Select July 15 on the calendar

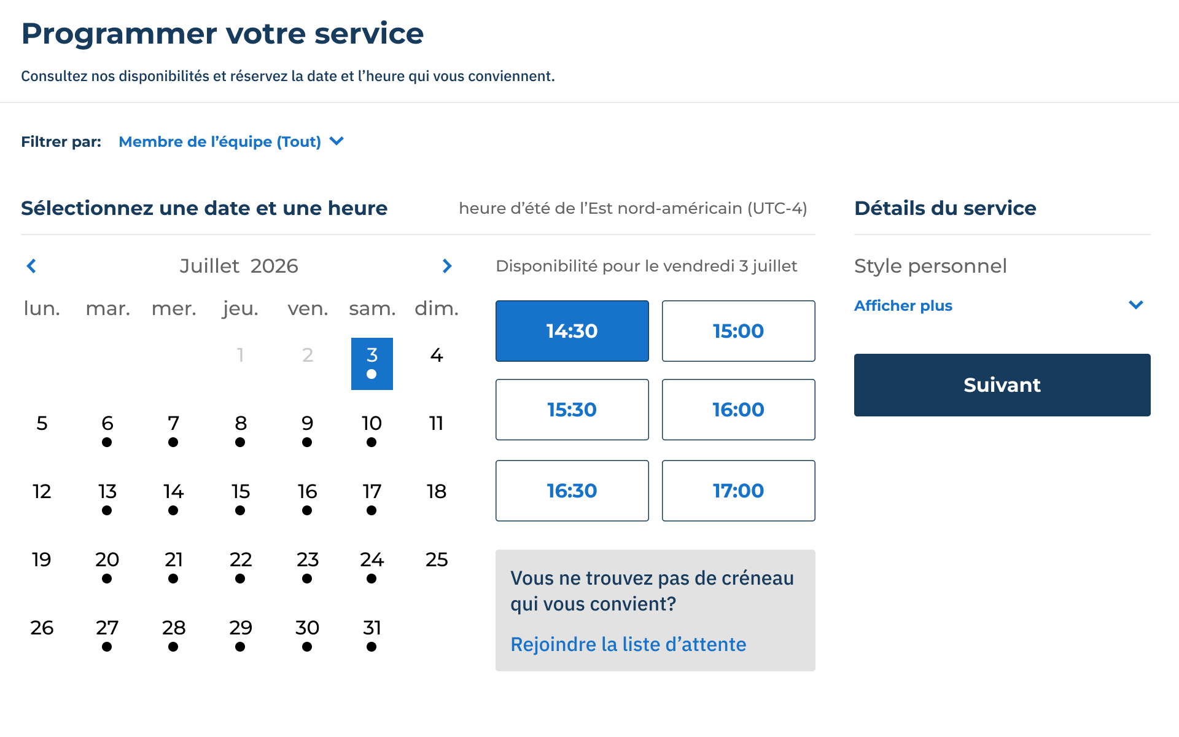coord(240,499)
